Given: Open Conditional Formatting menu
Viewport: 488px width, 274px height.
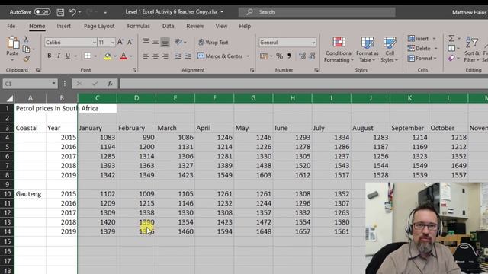Looking at the screenshot, I should (339, 49).
